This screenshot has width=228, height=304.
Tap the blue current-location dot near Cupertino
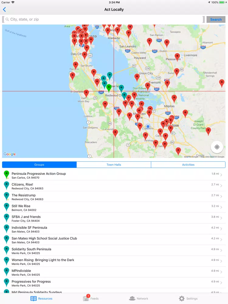(x=148, y=126)
